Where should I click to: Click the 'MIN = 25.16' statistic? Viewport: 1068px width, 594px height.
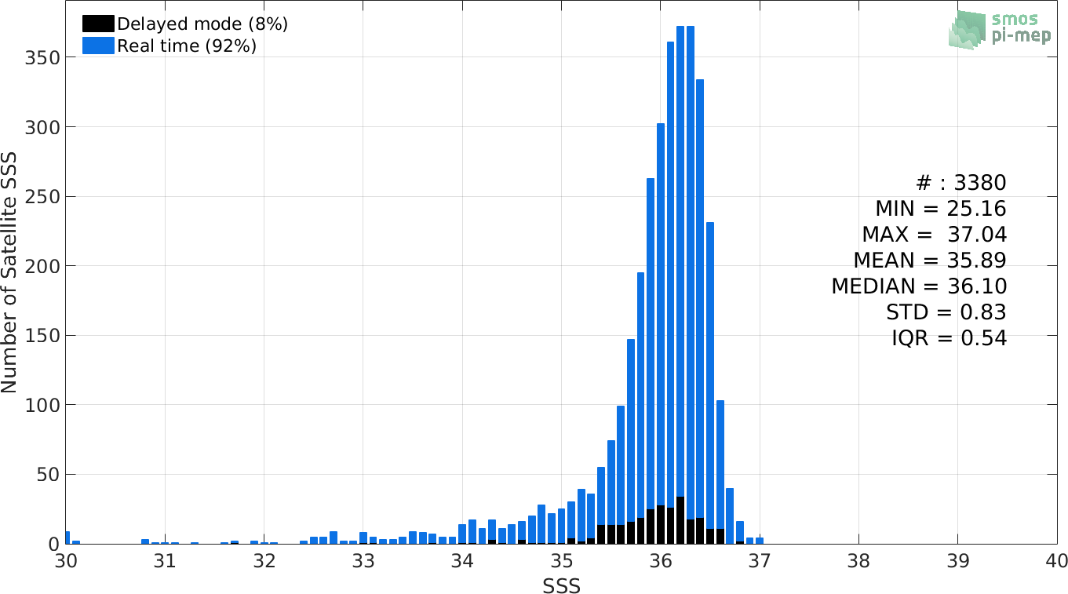click(941, 209)
